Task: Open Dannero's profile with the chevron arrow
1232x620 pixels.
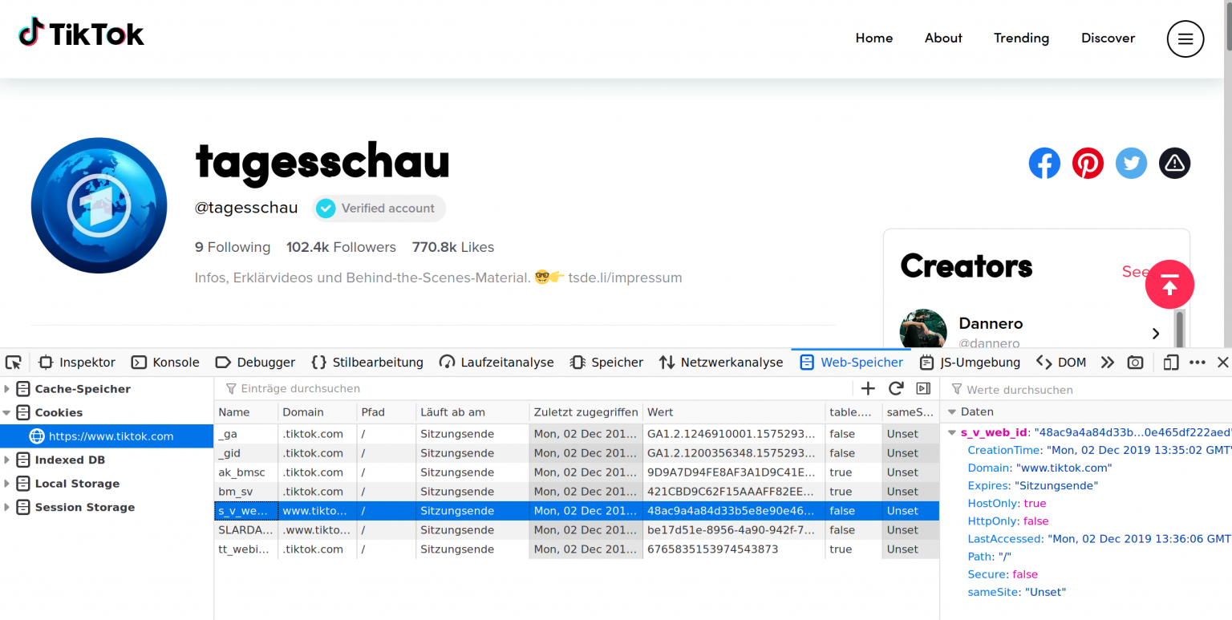Action: pyautogui.click(x=1156, y=333)
